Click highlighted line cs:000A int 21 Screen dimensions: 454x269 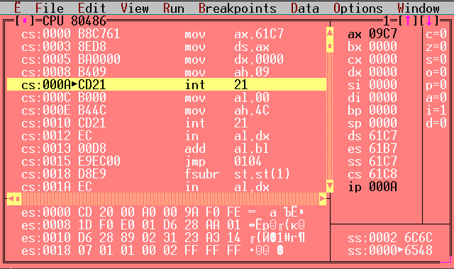167,84
